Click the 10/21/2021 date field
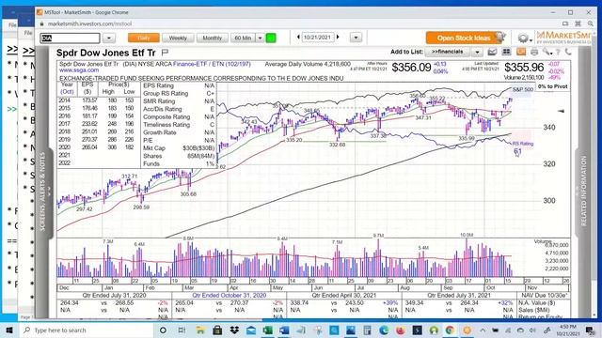The image size is (602, 338). (318, 38)
